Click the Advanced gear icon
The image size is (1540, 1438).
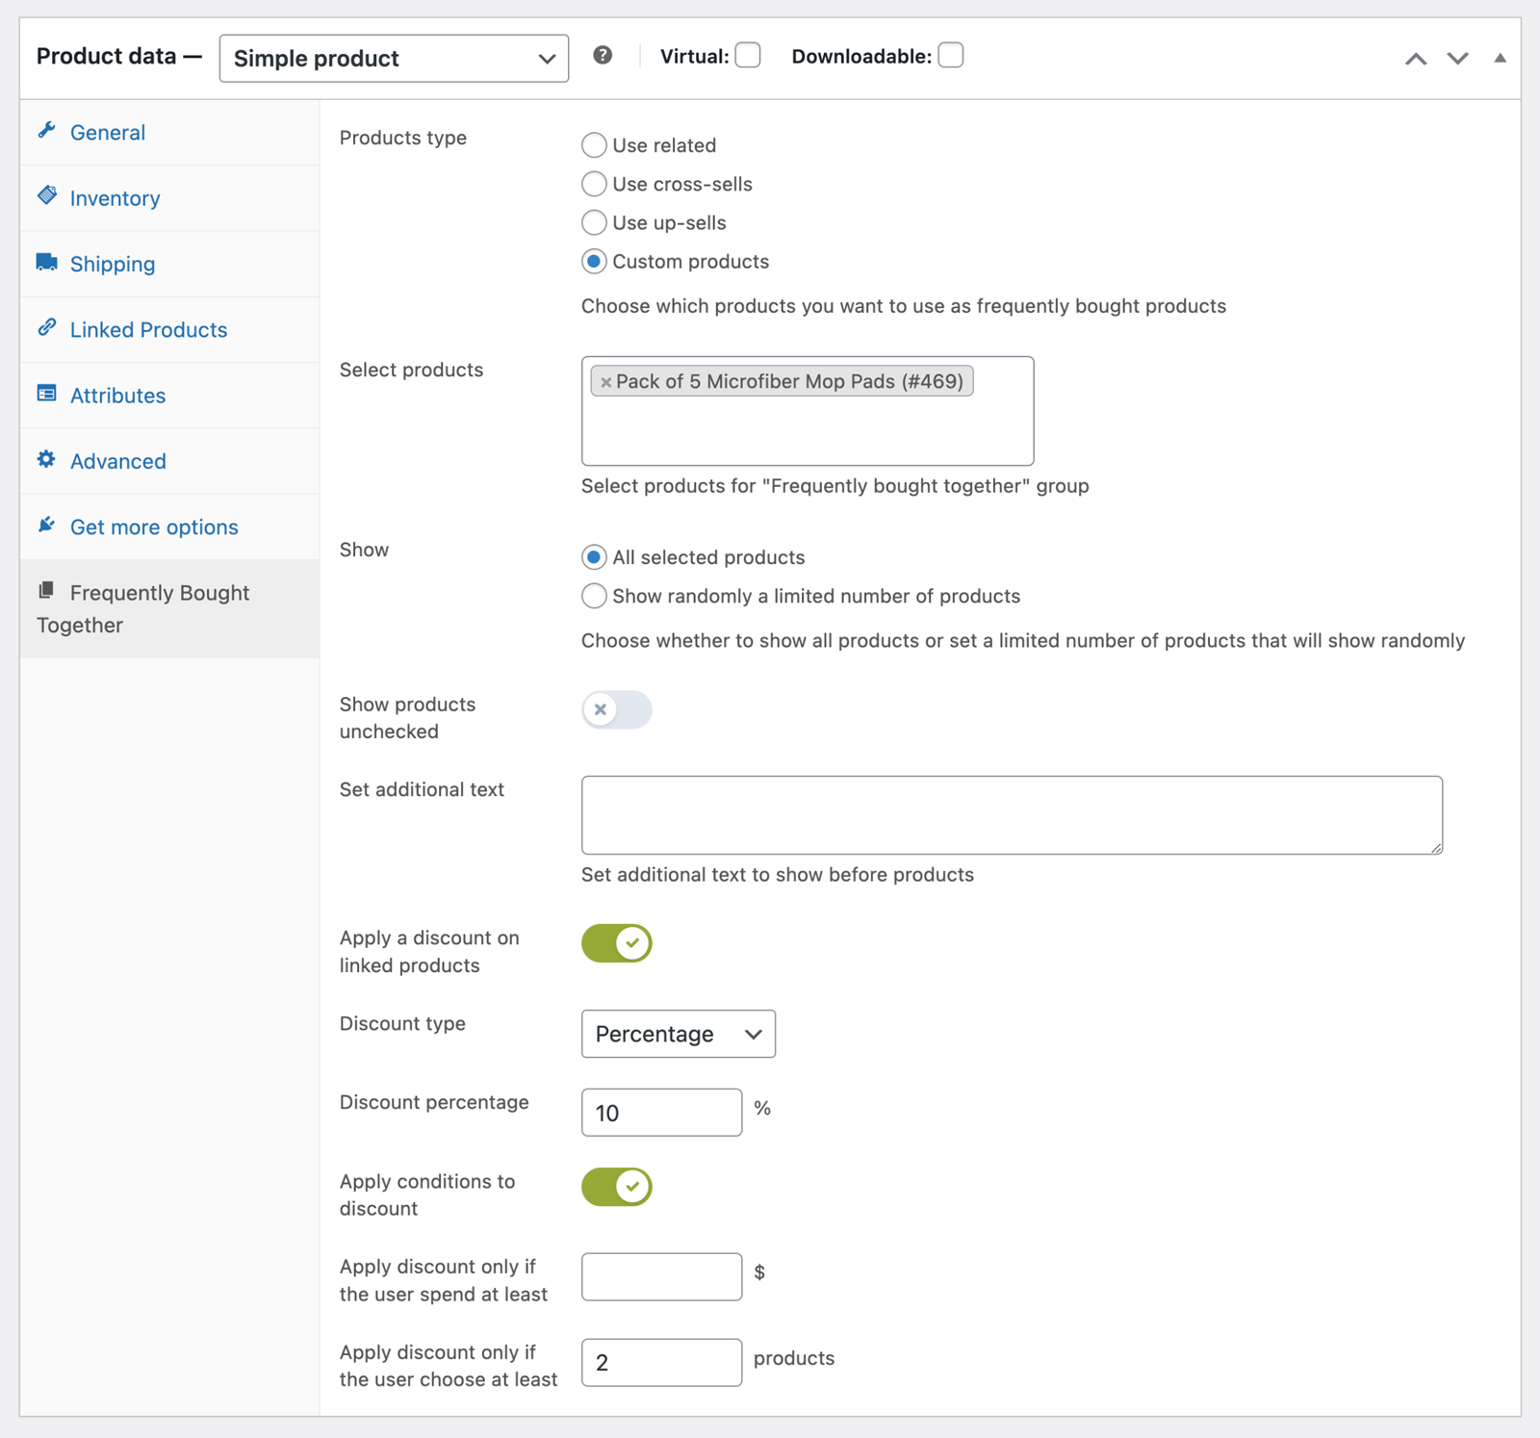[x=46, y=459]
